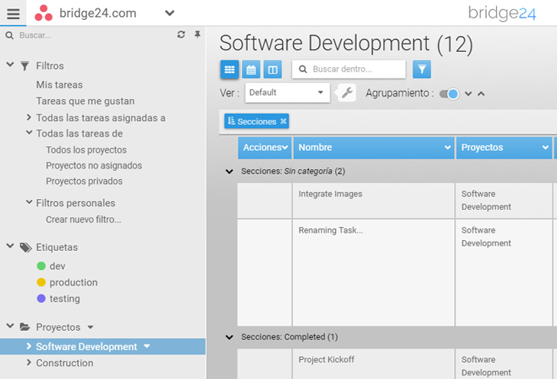This screenshot has height=379, width=557.
Task: Click the bridge24 logo
Action: coord(502,13)
